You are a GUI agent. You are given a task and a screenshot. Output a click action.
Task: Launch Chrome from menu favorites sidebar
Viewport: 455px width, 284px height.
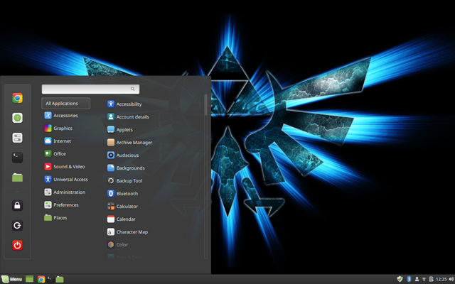click(17, 98)
